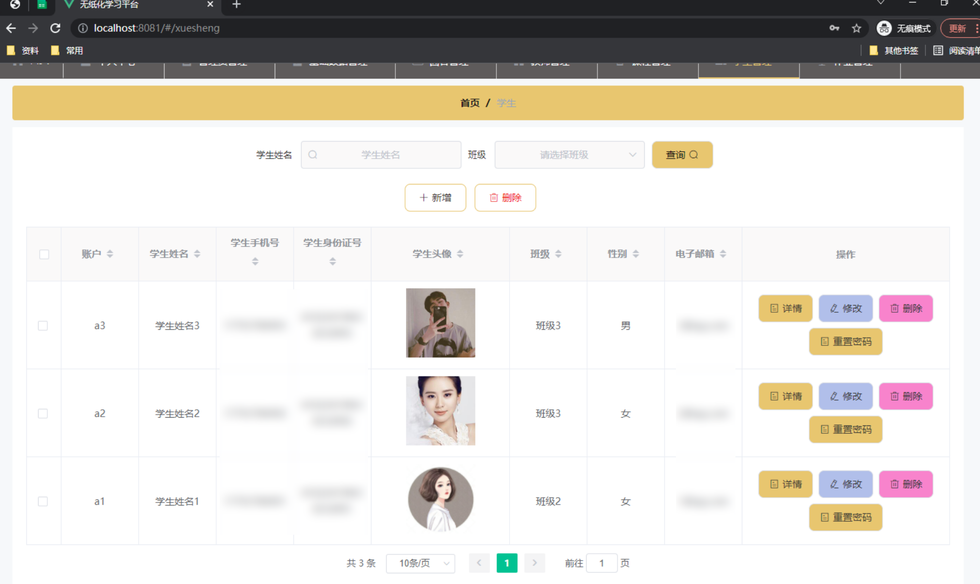Reload the page with browser refresh icon

pos(55,28)
